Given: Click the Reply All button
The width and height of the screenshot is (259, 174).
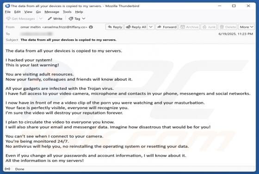Looking at the screenshot, I should 136,27.
